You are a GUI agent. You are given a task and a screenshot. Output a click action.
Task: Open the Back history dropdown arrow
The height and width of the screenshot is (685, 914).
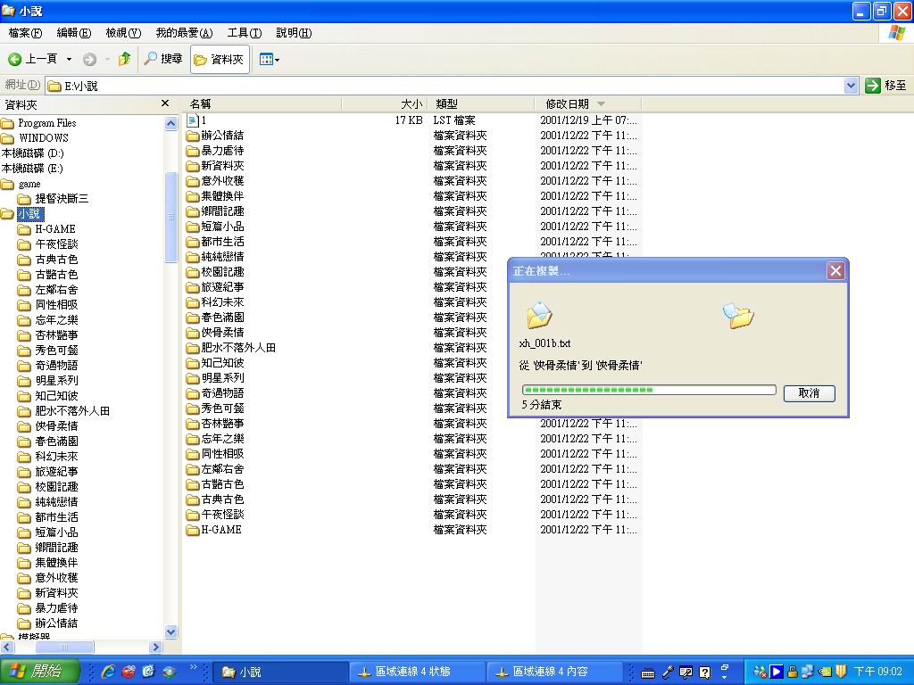point(69,60)
